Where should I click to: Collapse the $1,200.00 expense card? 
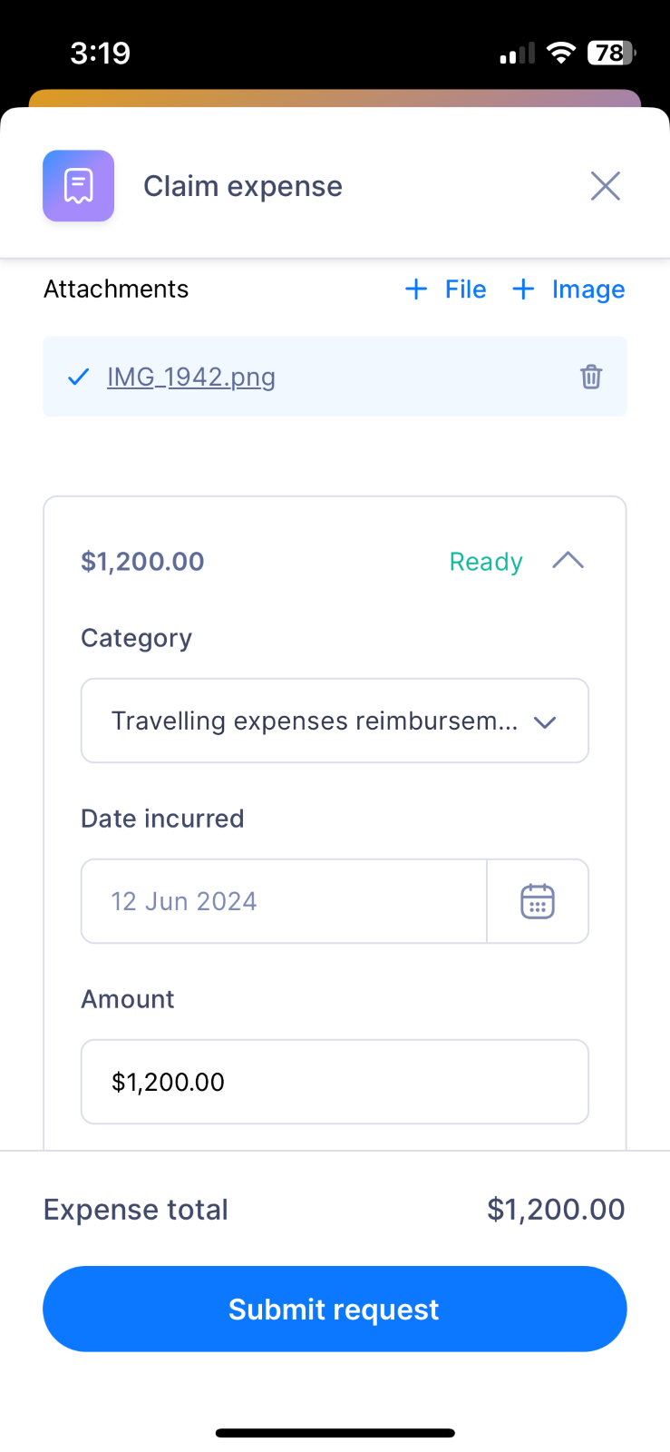pos(568,561)
